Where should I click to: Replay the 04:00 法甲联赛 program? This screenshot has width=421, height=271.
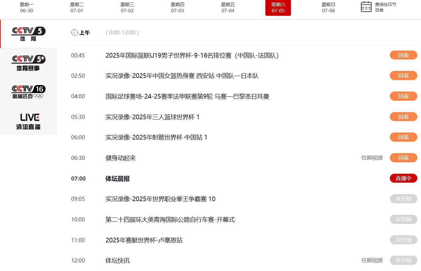[x=403, y=96]
